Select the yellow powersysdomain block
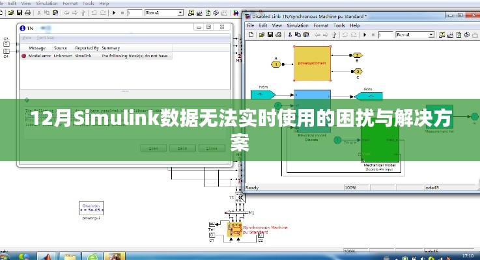Image resolution: width=480 pixels, height=260 pixels. click(x=312, y=63)
